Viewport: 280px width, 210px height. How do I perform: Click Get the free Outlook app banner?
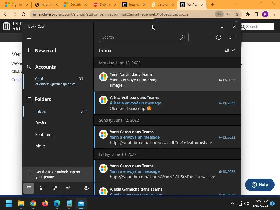(58, 174)
